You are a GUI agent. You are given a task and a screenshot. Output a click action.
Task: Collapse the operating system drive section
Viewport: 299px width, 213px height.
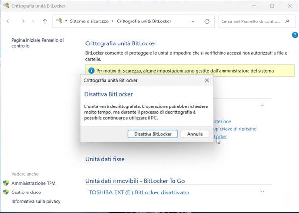(x=262, y=105)
